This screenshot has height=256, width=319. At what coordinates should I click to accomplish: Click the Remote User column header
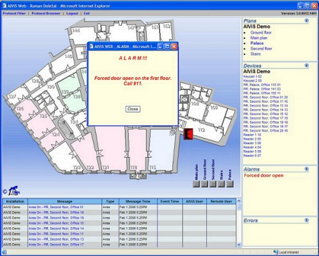point(221,201)
